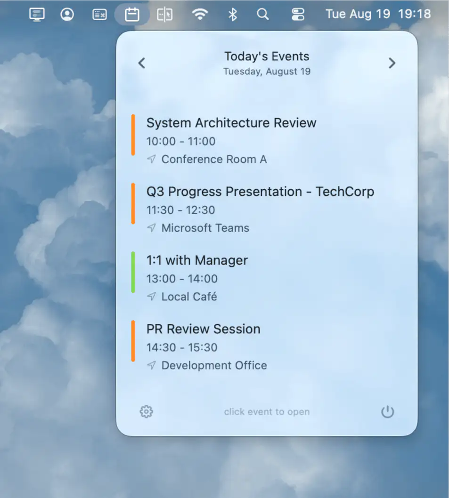Open the Q3 Progress Presentation event
Viewport: 449px width, 498px height.
pyautogui.click(x=260, y=192)
